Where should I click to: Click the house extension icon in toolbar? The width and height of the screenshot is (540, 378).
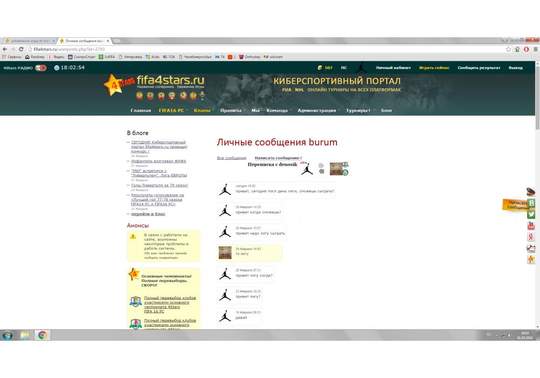pos(517,49)
